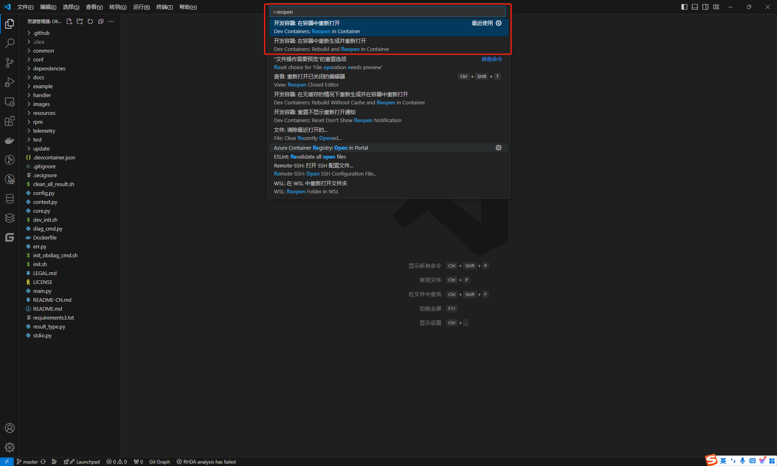
Task: Click the Remote Explorer icon
Action: [10, 102]
